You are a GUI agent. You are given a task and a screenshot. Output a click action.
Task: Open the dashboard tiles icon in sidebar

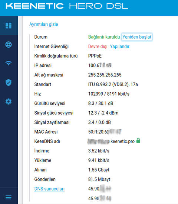pyautogui.click(x=9, y=25)
